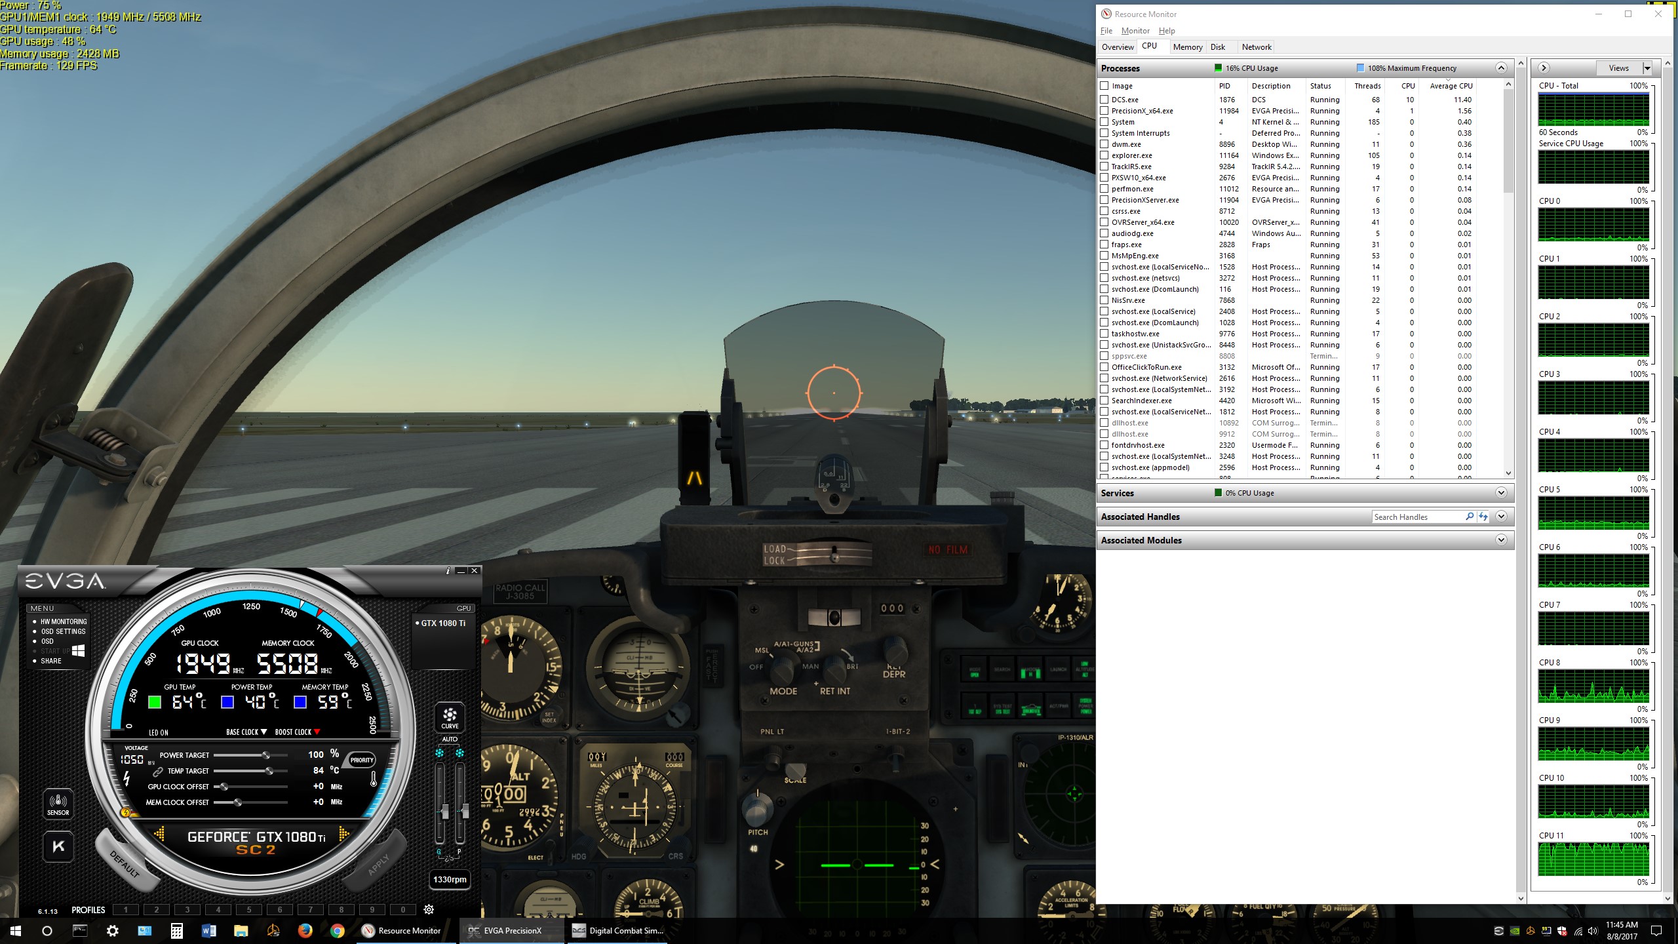The image size is (1678, 944).
Task: Click the POWER TARGET slider handle
Action: 266,755
